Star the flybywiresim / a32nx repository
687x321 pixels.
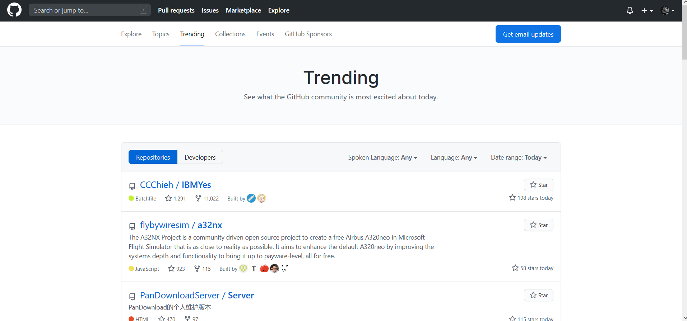[x=539, y=225]
